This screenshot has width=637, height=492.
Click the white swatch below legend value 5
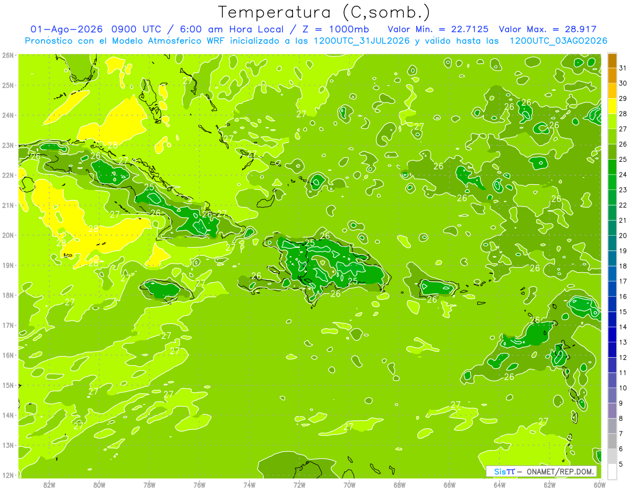(x=612, y=471)
